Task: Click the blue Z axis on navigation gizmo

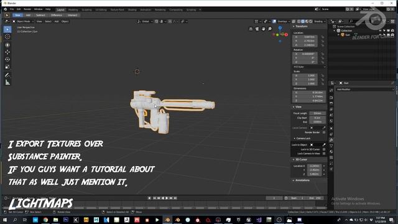Action: click(x=280, y=27)
